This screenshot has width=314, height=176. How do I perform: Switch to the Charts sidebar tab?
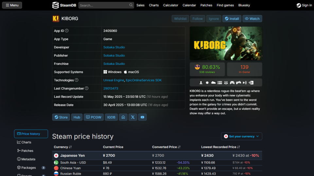[31, 142]
